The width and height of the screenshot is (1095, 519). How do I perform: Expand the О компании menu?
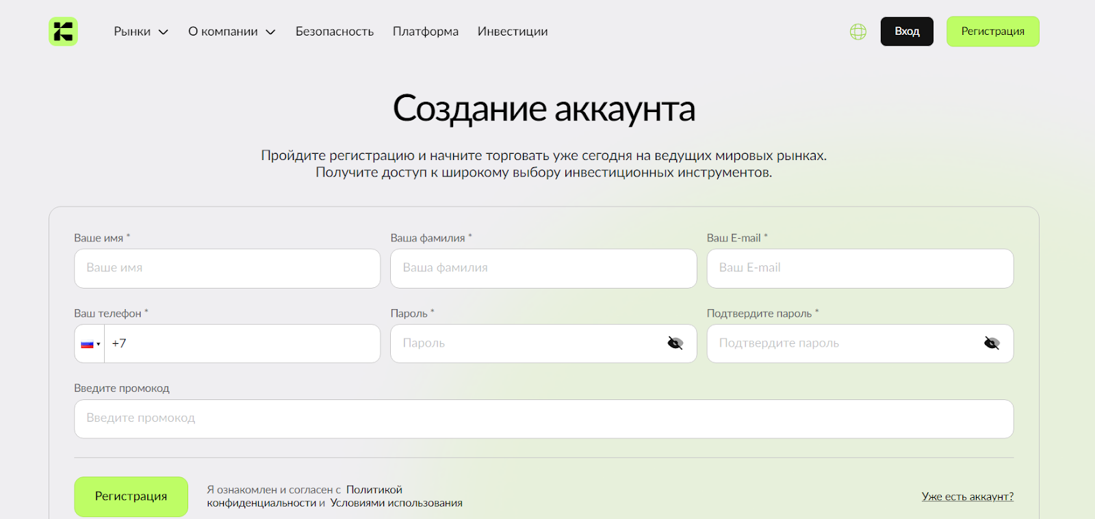[x=232, y=31]
